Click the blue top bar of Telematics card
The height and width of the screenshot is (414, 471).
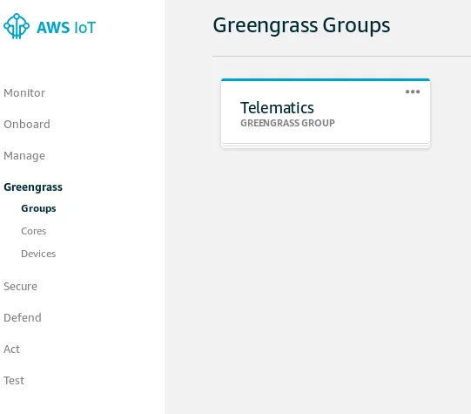[326, 79]
